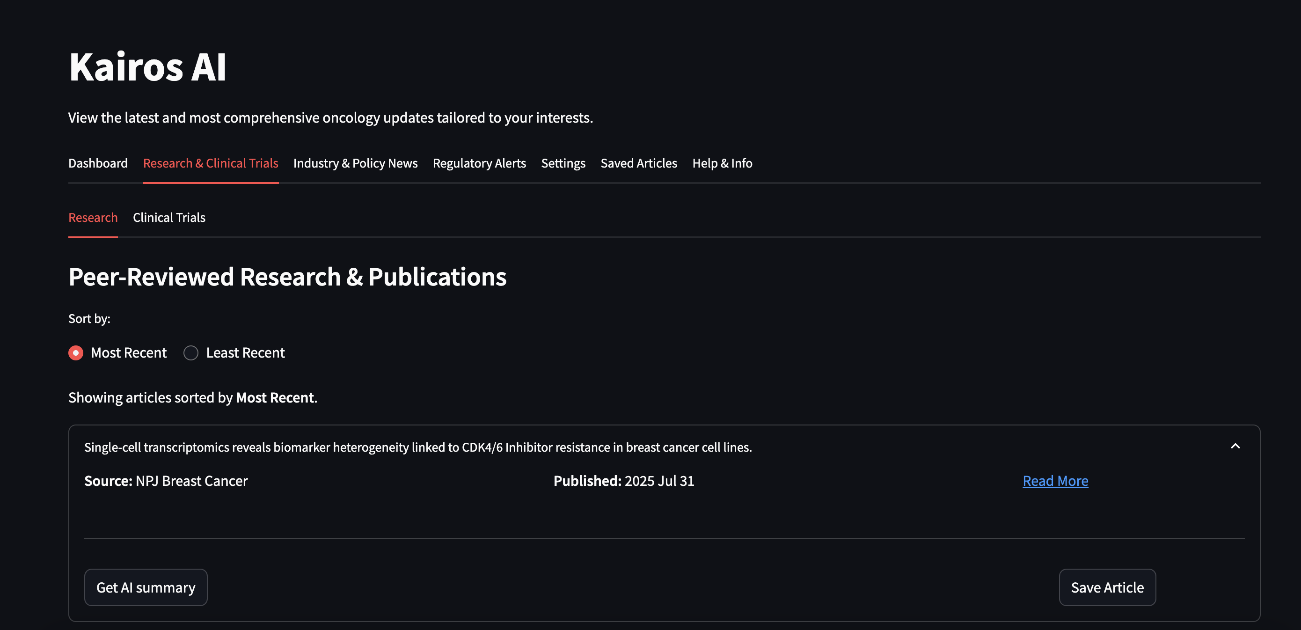Open Help & Info tab
This screenshot has height=630, width=1301.
click(722, 163)
